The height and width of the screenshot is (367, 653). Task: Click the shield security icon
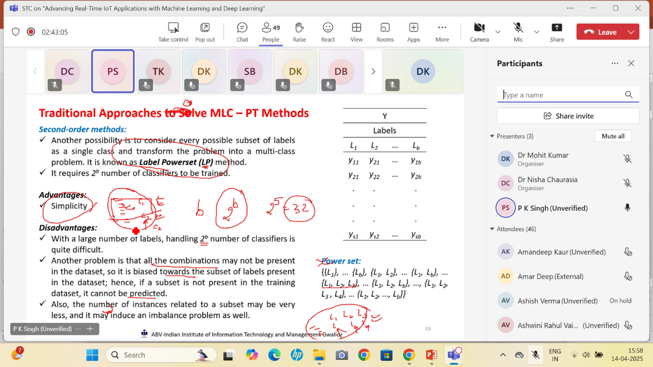[16, 32]
